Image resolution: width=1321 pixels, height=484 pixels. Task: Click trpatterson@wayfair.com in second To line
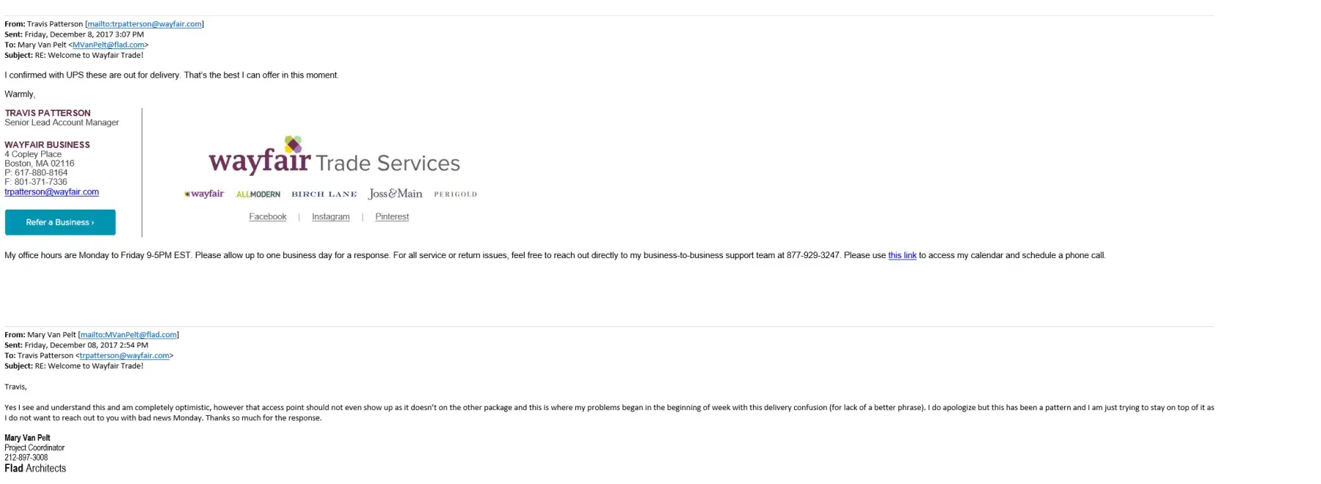pos(124,356)
